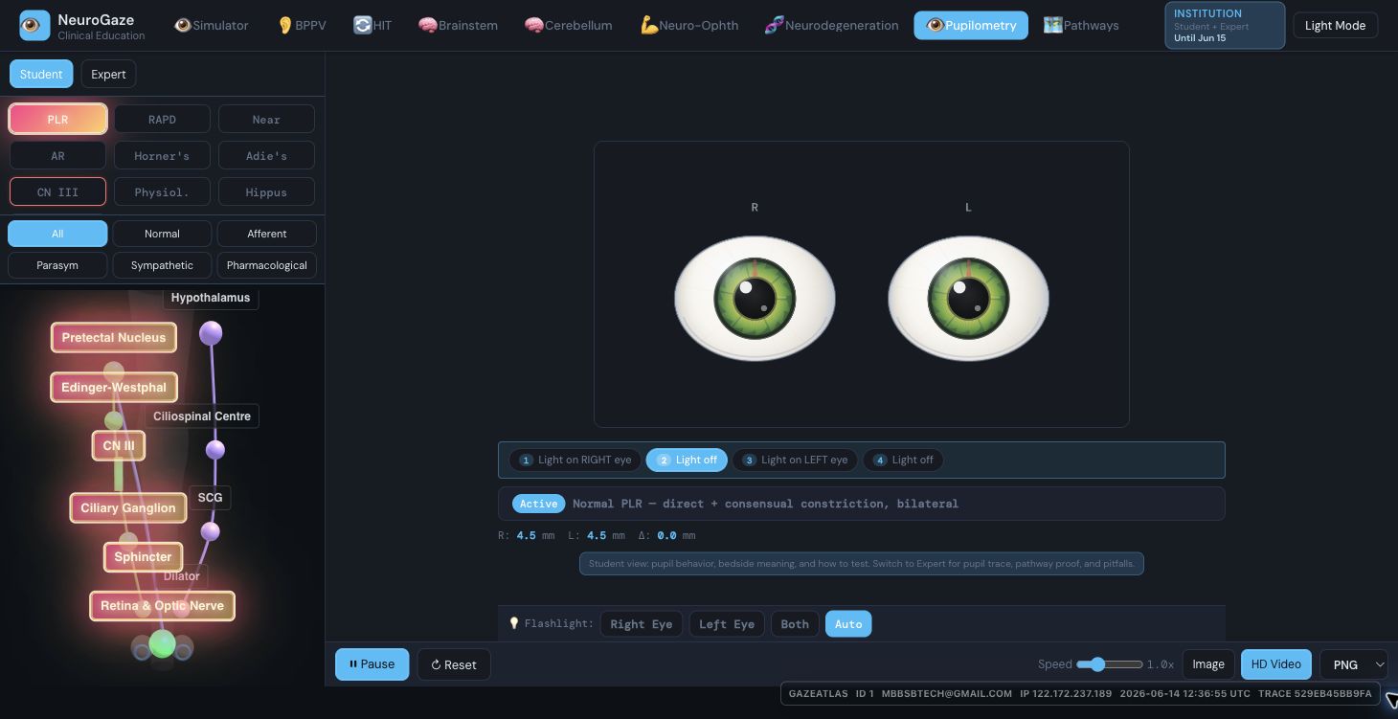Viewport: 1398px width, 719px height.
Task: Select the CN III scenario
Action: [57, 192]
